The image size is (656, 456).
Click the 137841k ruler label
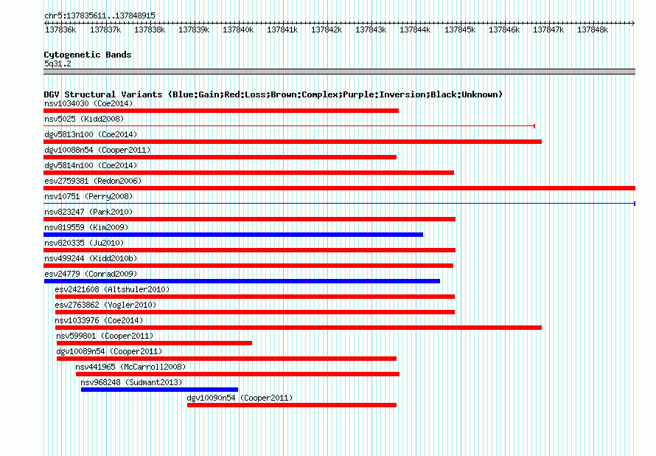[x=282, y=30]
